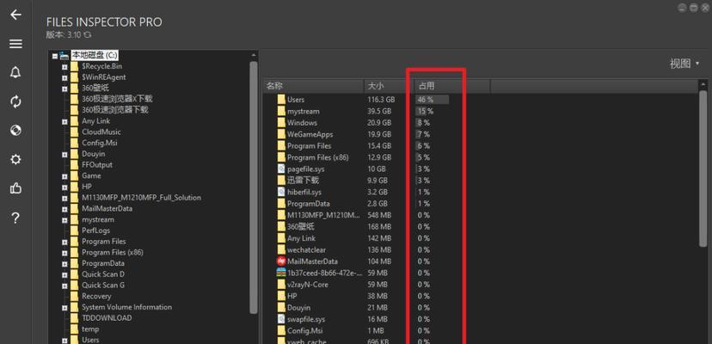Click the swapfile.sys file icon

point(281,319)
